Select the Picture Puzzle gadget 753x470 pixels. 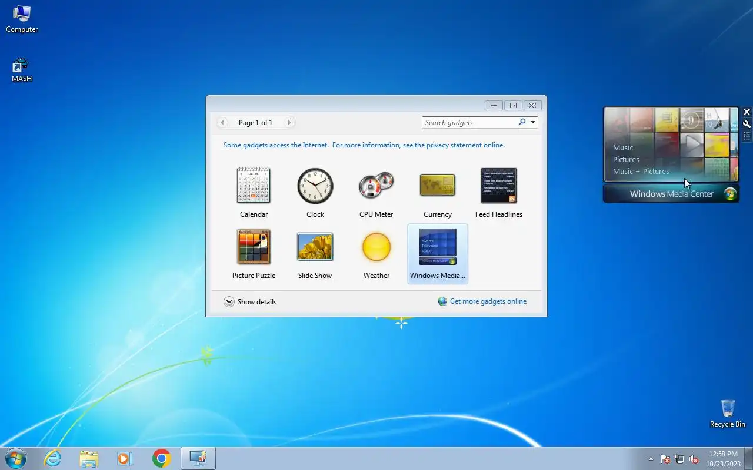(254, 254)
